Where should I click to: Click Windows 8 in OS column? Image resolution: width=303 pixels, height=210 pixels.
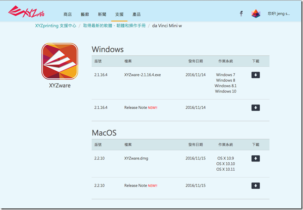point(226,80)
